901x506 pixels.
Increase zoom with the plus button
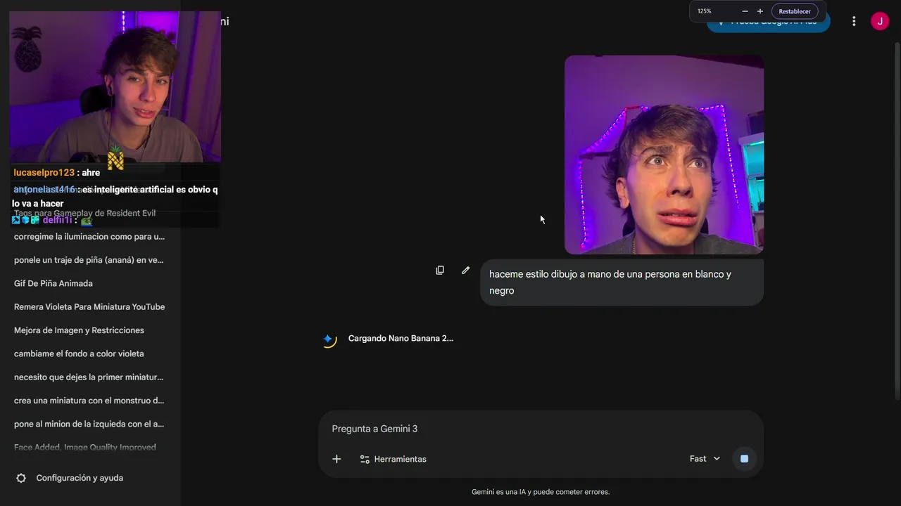760,11
